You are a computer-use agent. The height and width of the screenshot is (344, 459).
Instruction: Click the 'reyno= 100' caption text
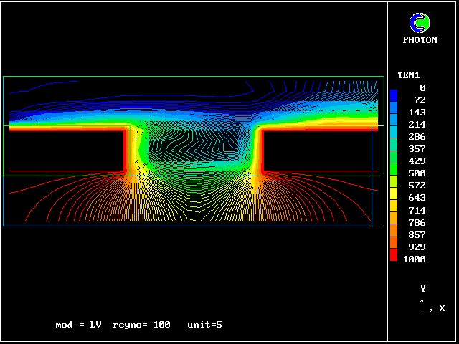click(141, 325)
